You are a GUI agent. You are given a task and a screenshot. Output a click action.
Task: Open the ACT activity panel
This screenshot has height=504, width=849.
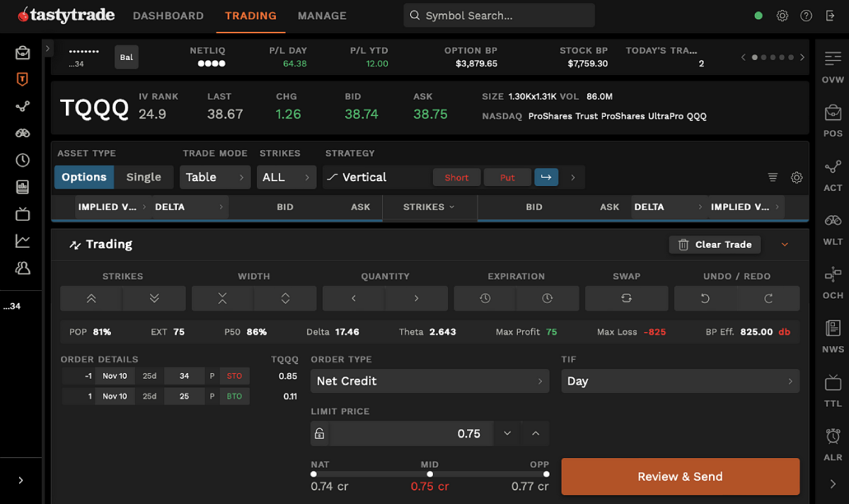[833, 174]
